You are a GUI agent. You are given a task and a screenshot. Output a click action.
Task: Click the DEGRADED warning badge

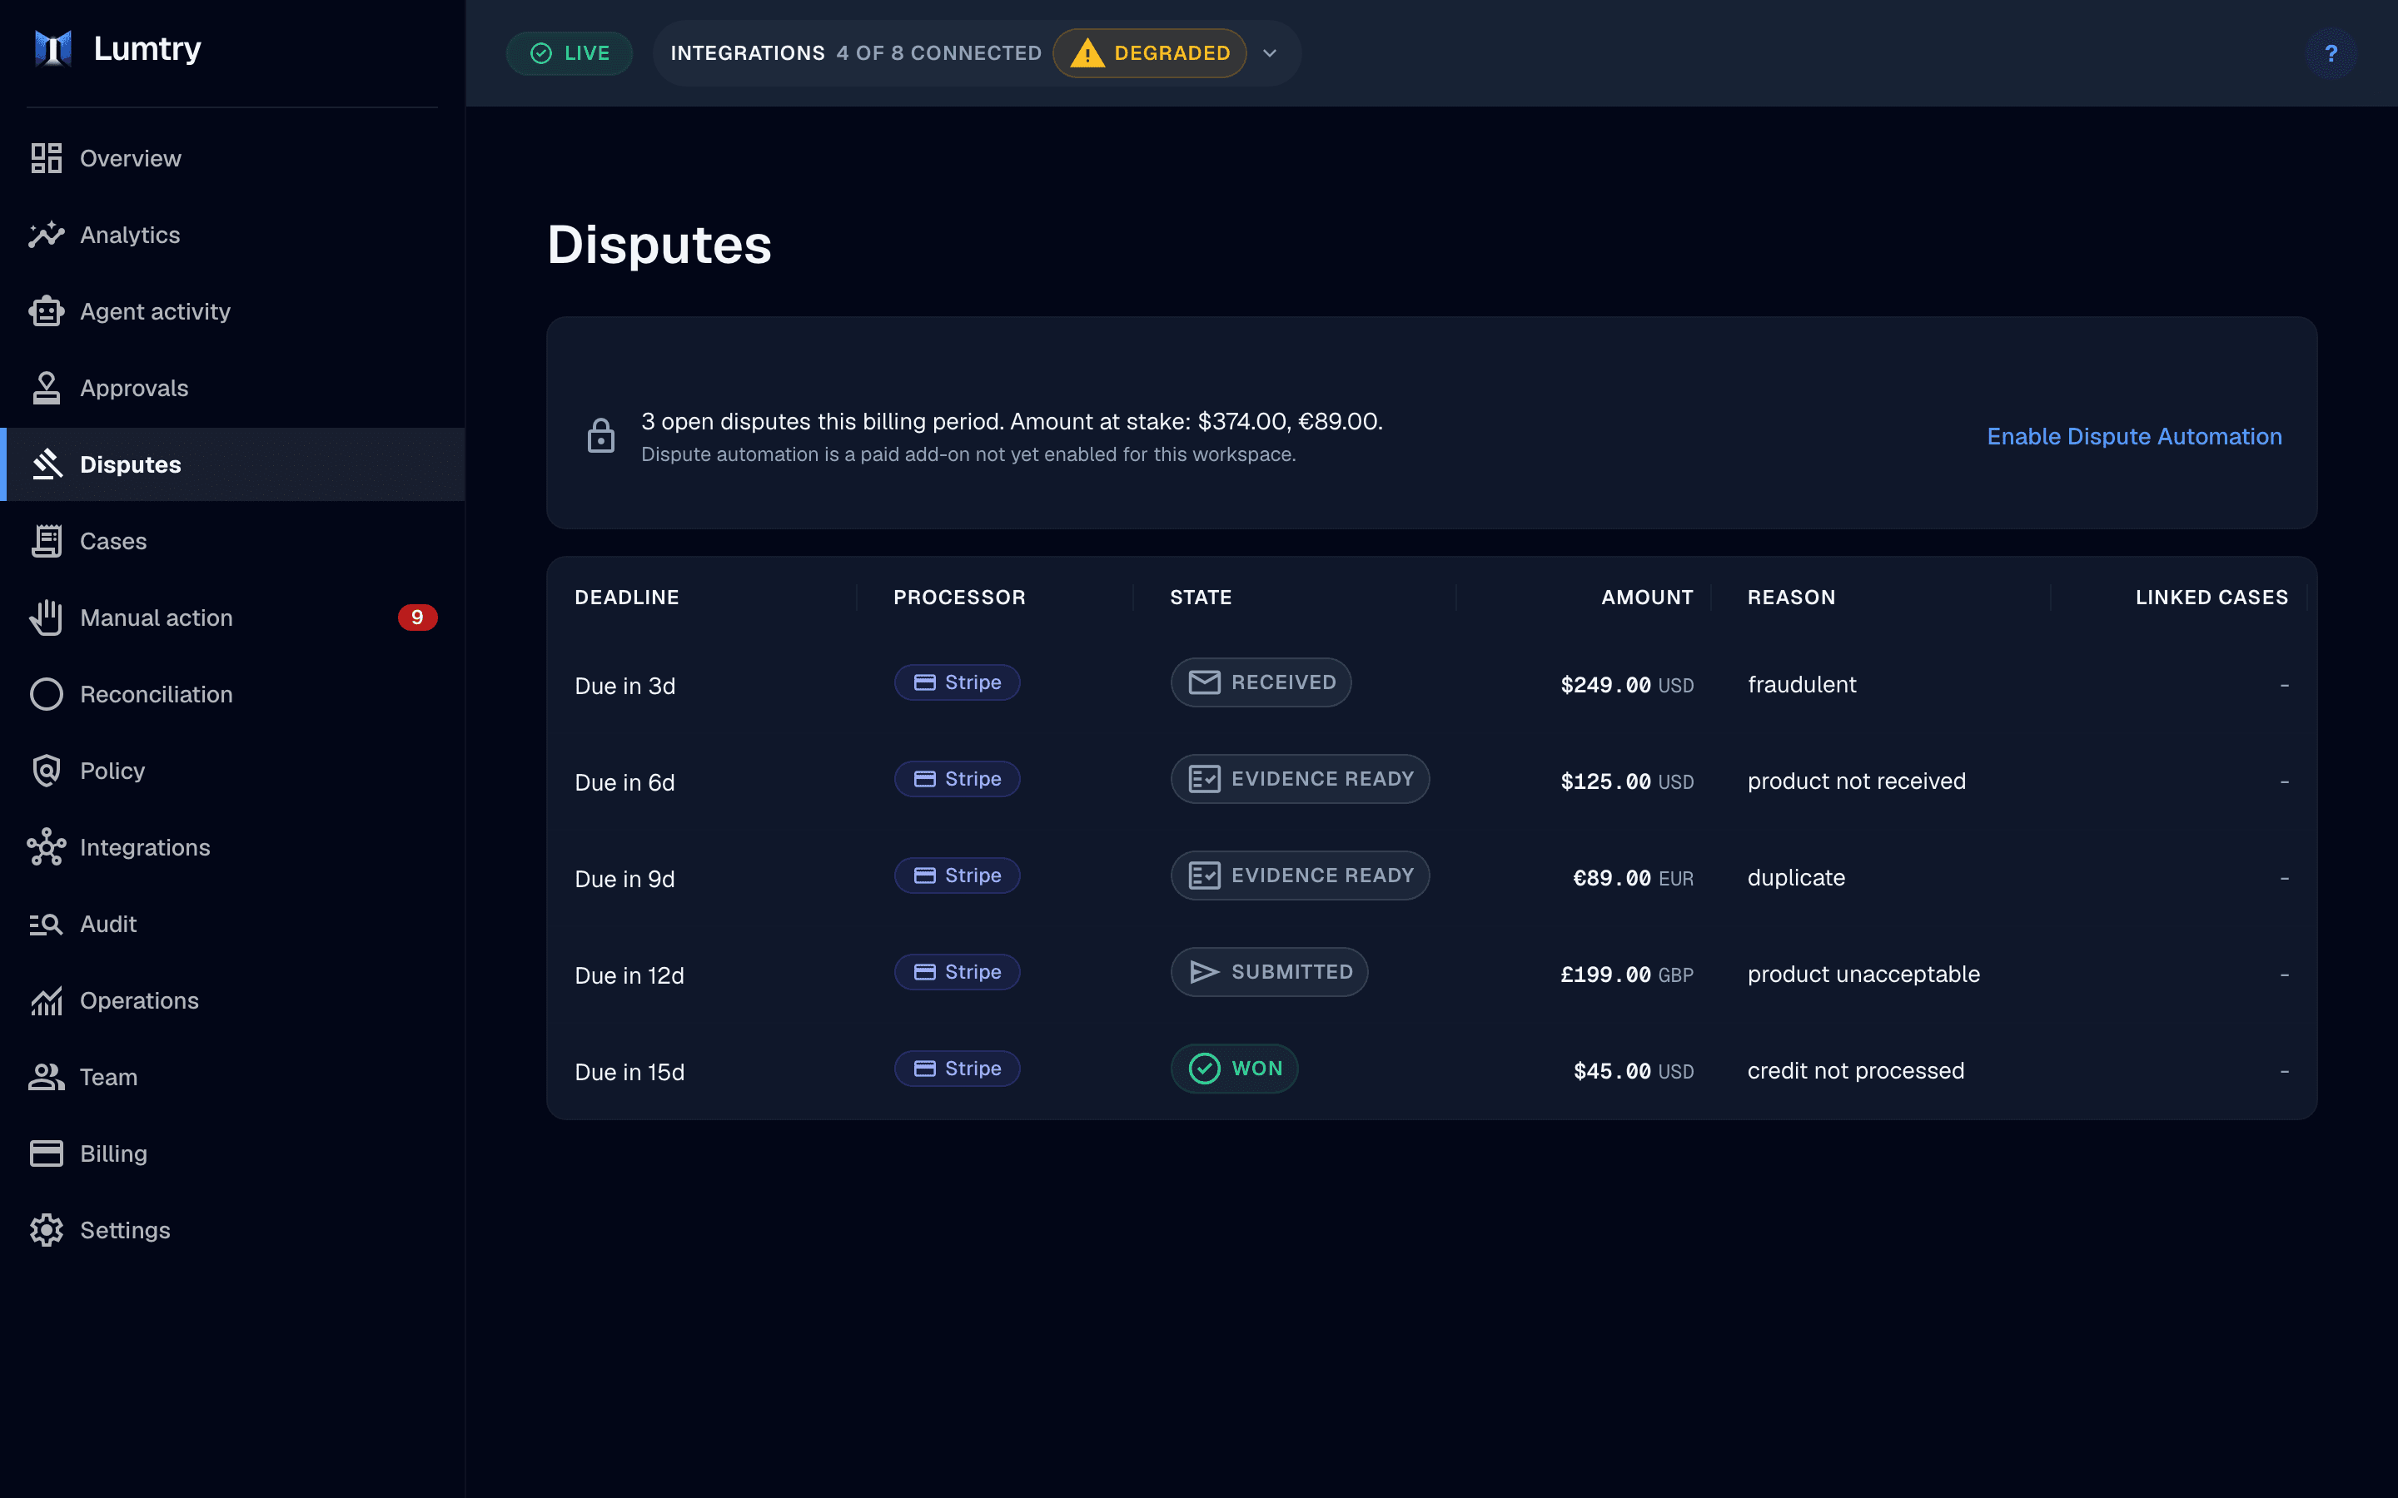tap(1149, 53)
